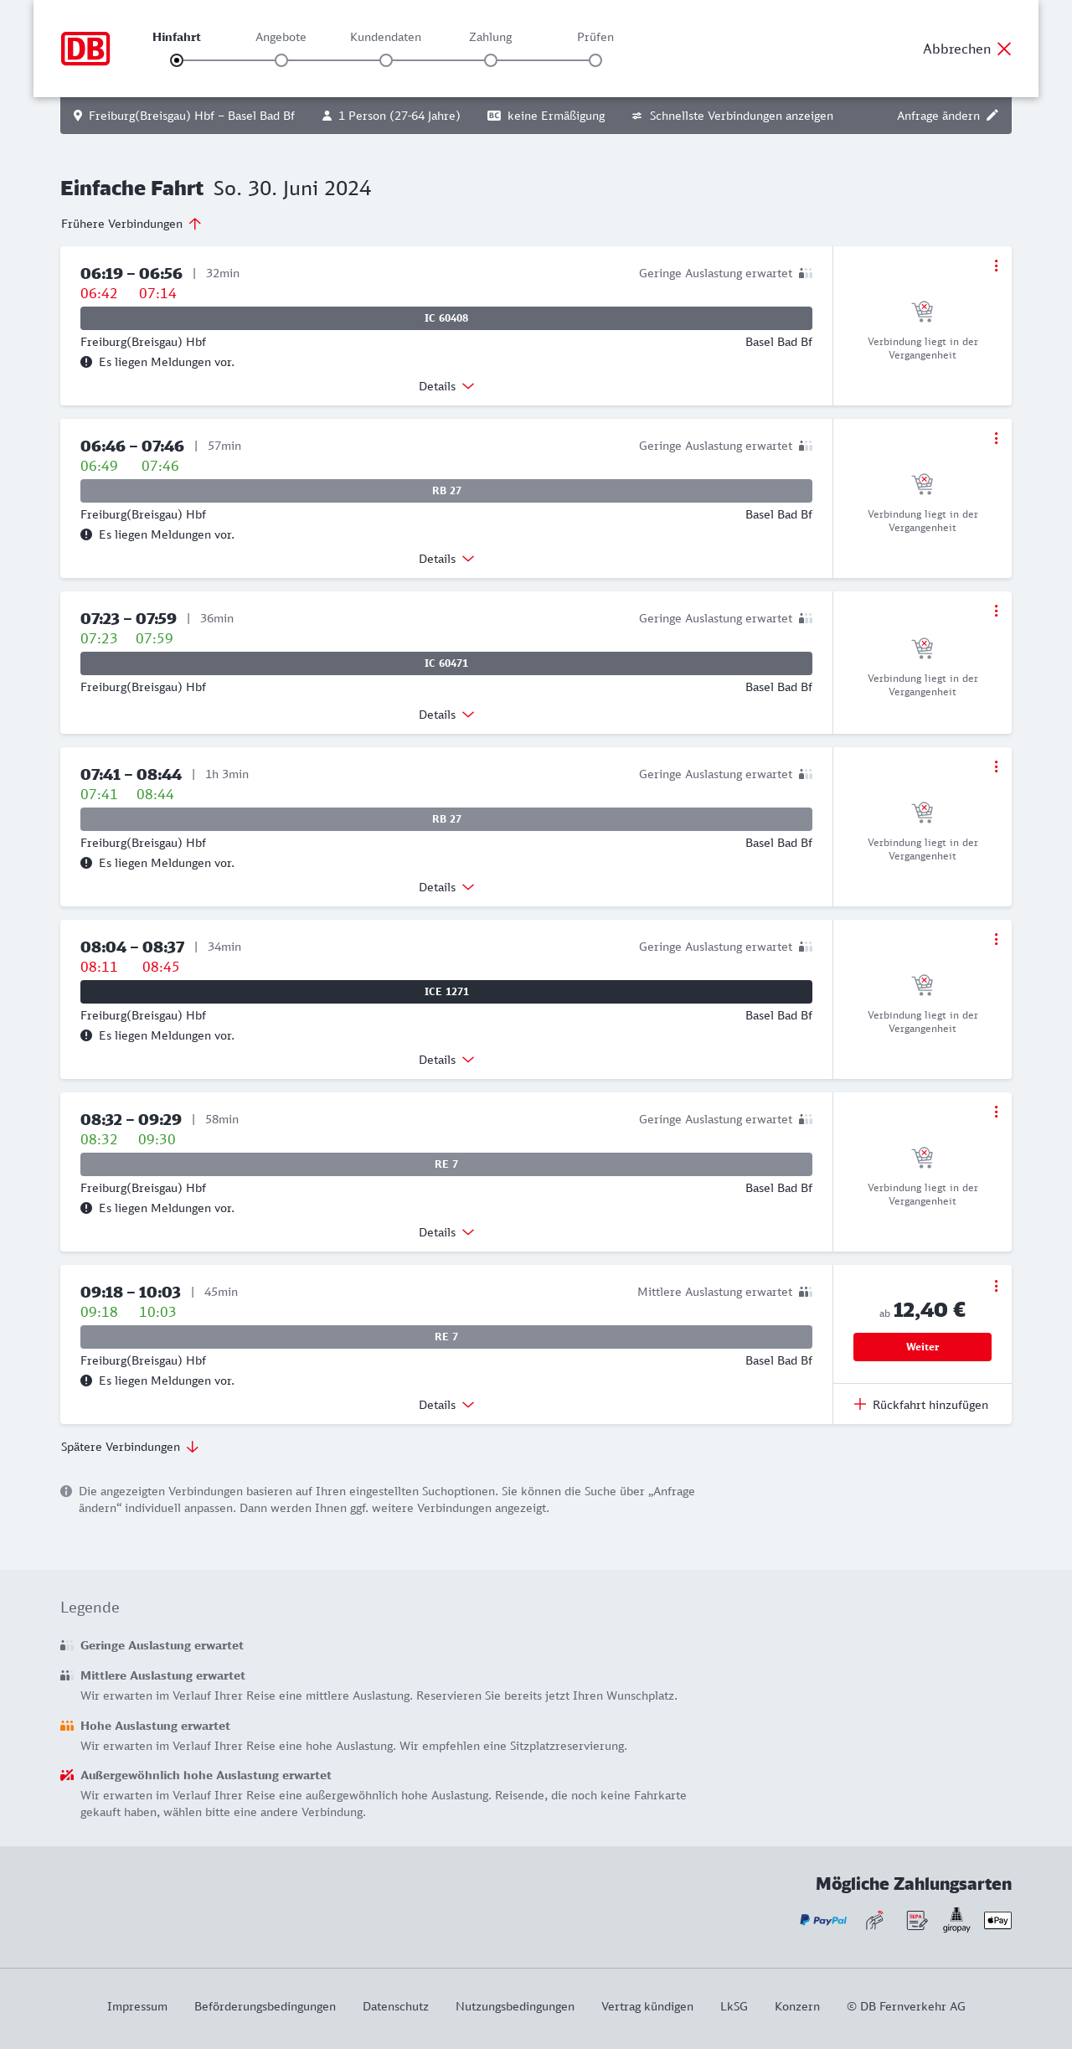Select the Zahlung step circle
This screenshot has height=2049, width=1072.
pos(491,60)
